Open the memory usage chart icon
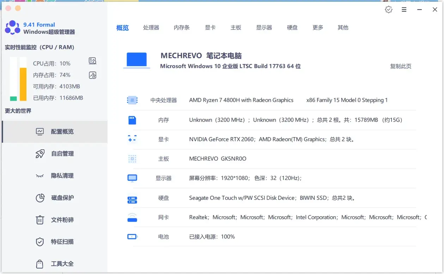The height and width of the screenshot is (274, 444). (93, 75)
